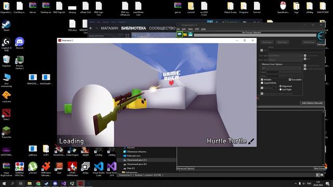Open the Edit menu in Cheat Engine

pos(184,29)
